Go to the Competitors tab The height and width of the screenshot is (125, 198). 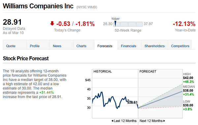point(180,45)
